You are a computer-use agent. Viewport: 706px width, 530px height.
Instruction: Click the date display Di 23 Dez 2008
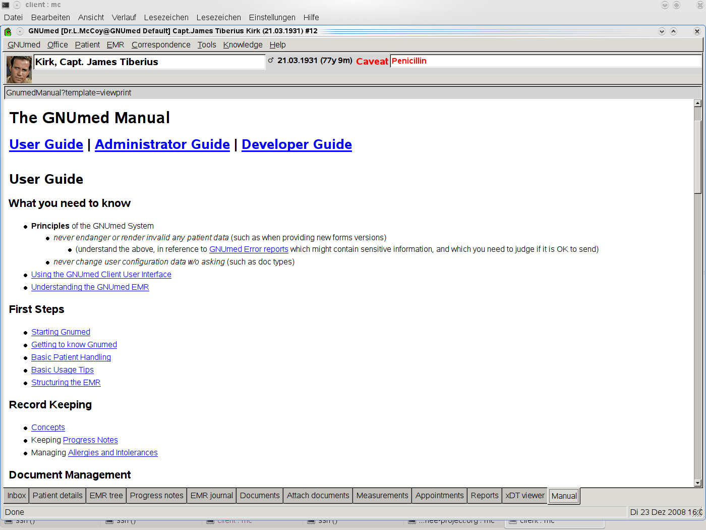tap(666, 512)
